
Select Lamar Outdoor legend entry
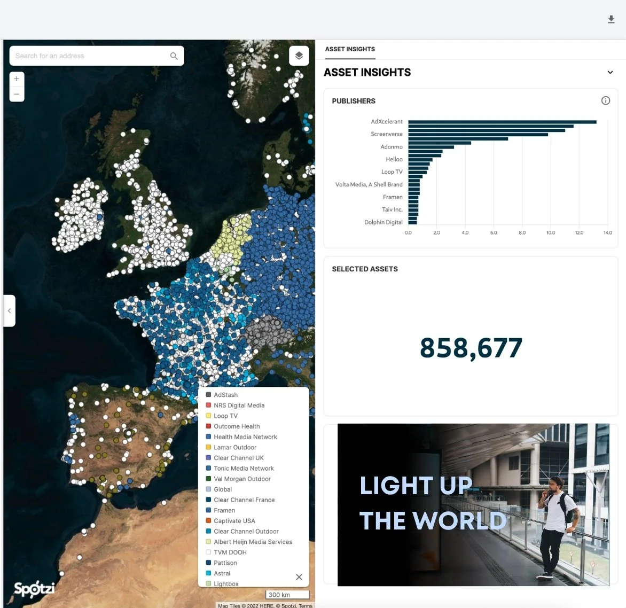pyautogui.click(x=231, y=447)
